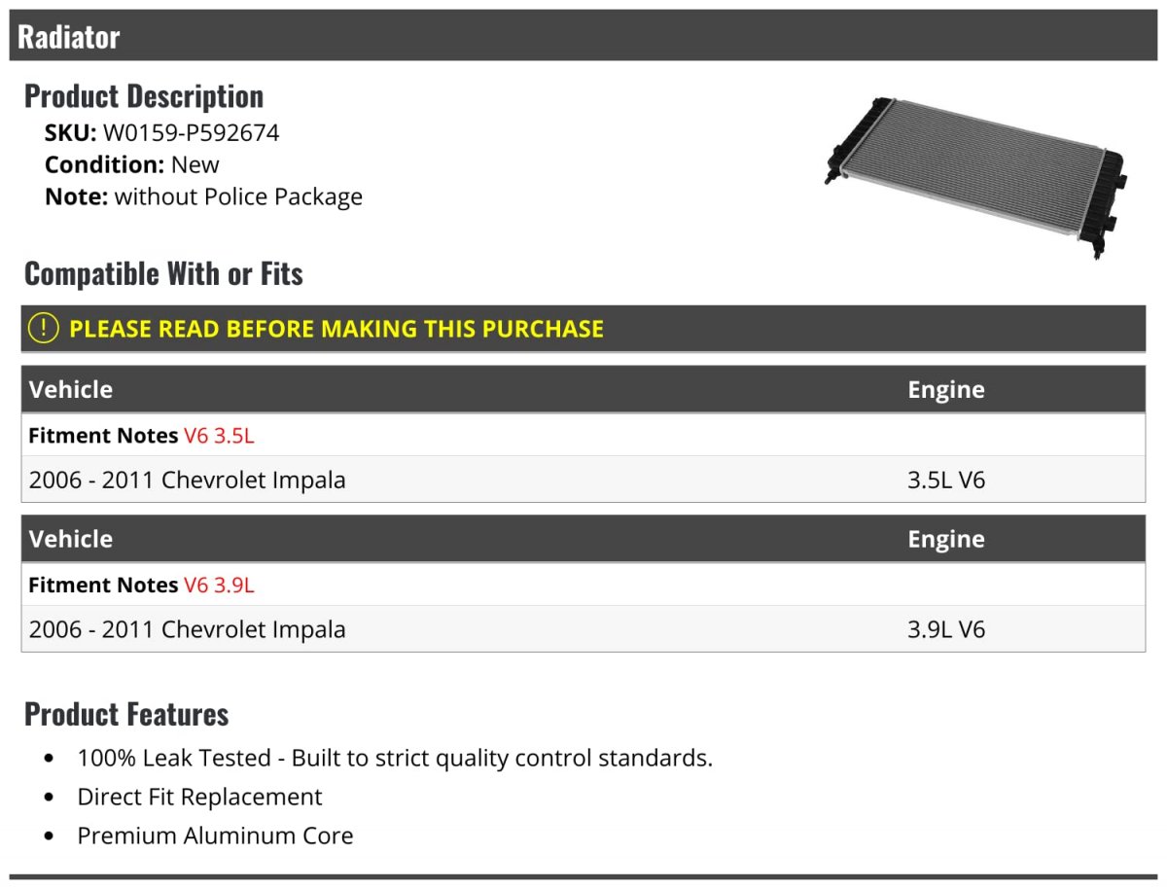Screen dimensions: 1167x889
Task: Click the second Vehicle column header
Action: 71,540
